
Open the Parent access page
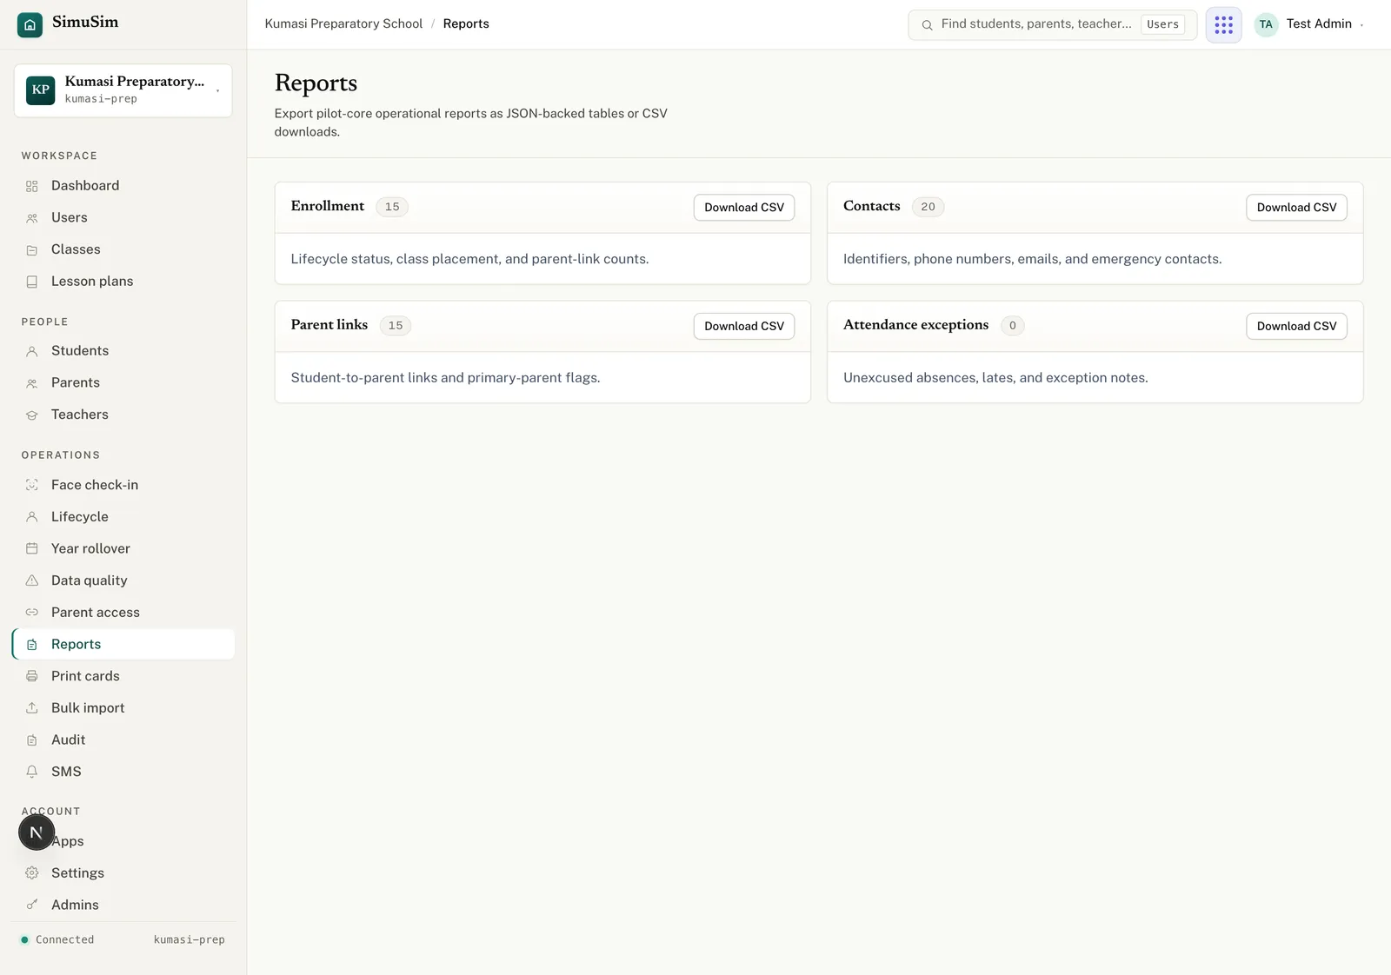tap(123, 613)
